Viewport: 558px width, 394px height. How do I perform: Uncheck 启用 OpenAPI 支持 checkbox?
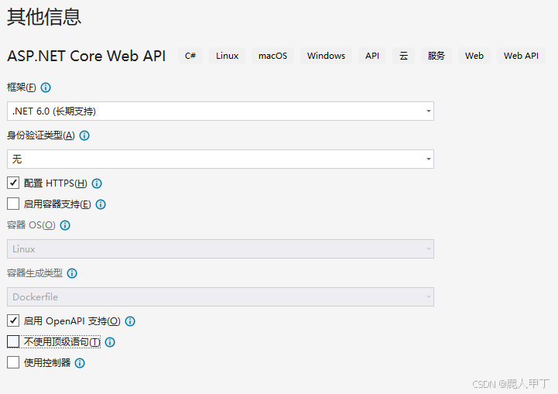point(13,320)
